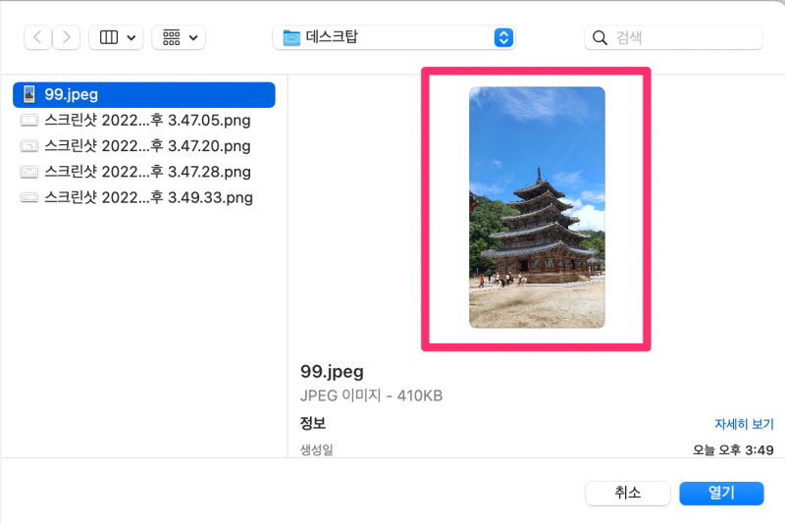
Task: Switch to column view icon
Action: coord(109,37)
